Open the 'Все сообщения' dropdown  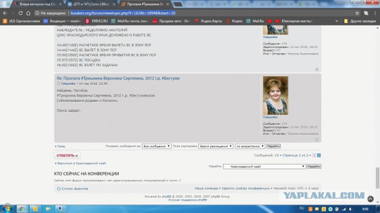(x=157, y=146)
